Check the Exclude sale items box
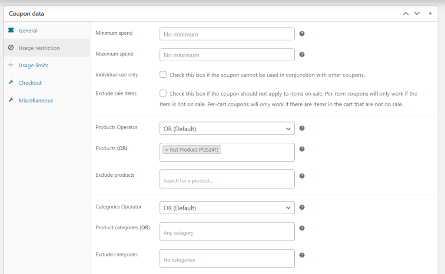 (163, 93)
